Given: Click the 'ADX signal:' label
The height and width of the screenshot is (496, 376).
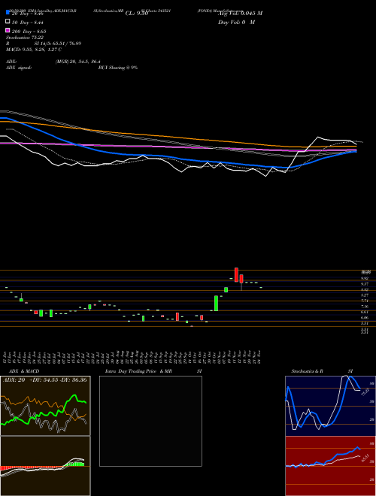Looking at the screenshot, I should pyautogui.click(x=19, y=68).
